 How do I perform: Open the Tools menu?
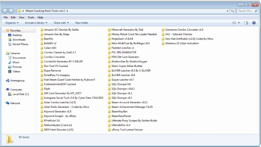(x=31, y=17)
